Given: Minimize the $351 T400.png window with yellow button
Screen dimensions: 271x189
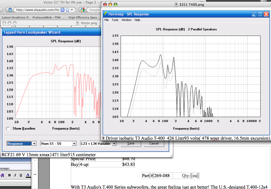Looking at the screenshot, I should [x=110, y=4].
